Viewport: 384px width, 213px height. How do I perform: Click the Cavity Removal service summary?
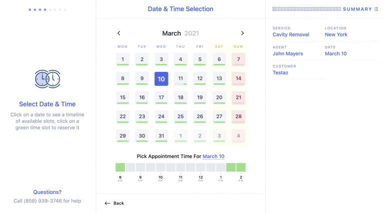pos(291,34)
